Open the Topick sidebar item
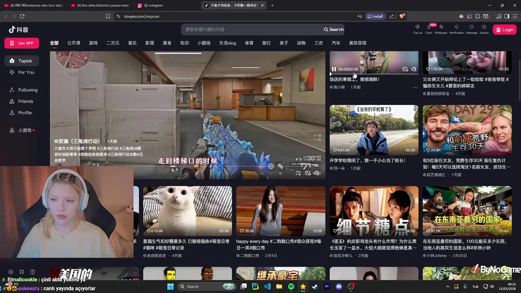Screen dimensions: 521x293 pos(22,61)
